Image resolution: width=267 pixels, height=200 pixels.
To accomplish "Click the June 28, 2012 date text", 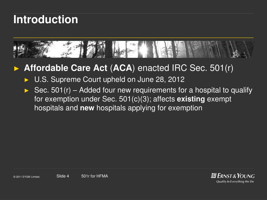I will tap(161, 80).
